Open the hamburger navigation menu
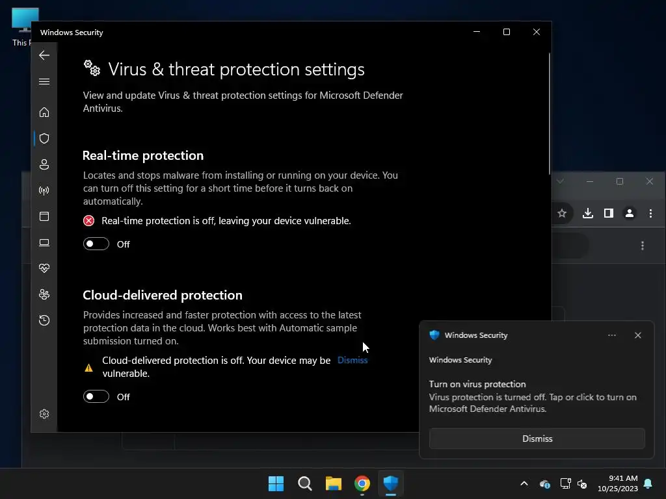 pyautogui.click(x=44, y=81)
